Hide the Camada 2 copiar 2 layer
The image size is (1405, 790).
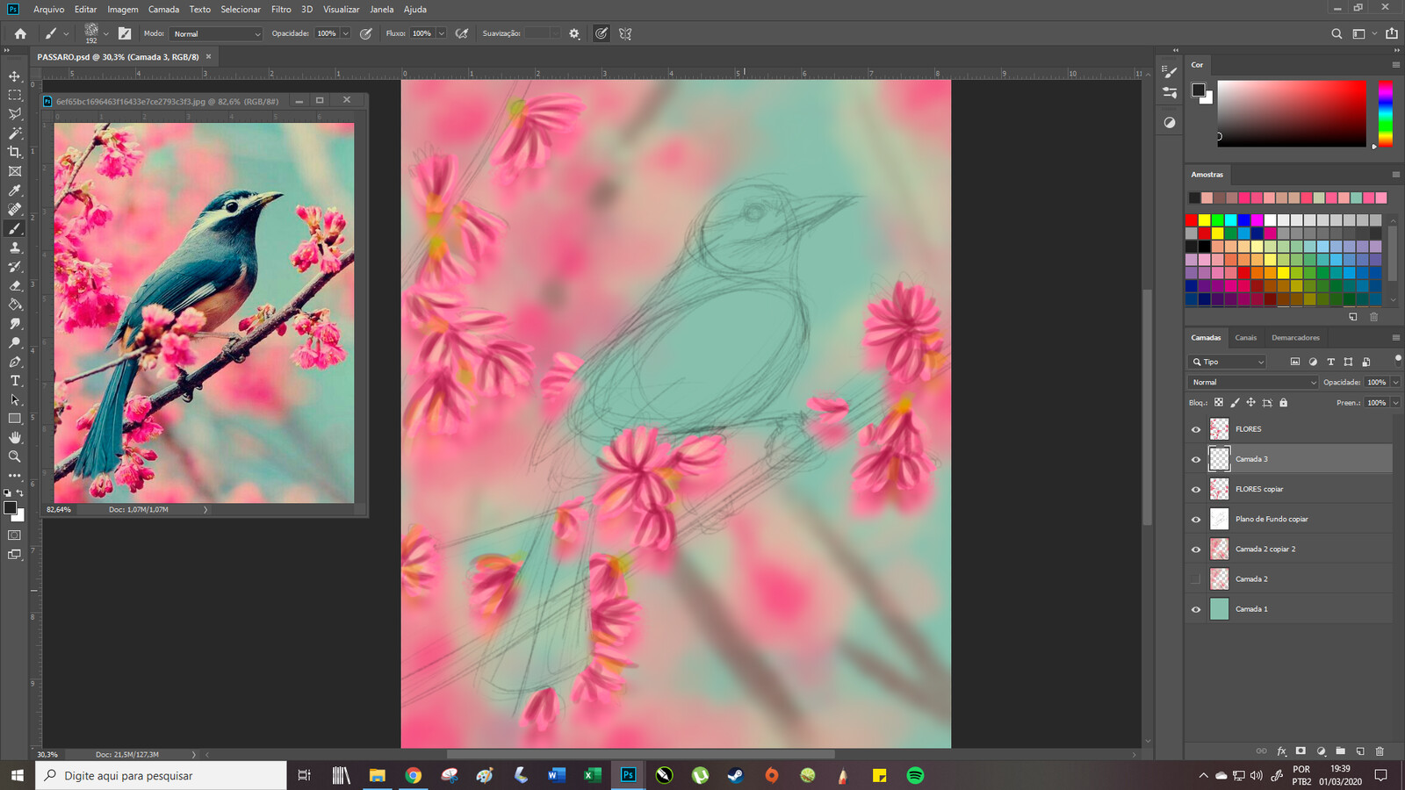pos(1195,549)
